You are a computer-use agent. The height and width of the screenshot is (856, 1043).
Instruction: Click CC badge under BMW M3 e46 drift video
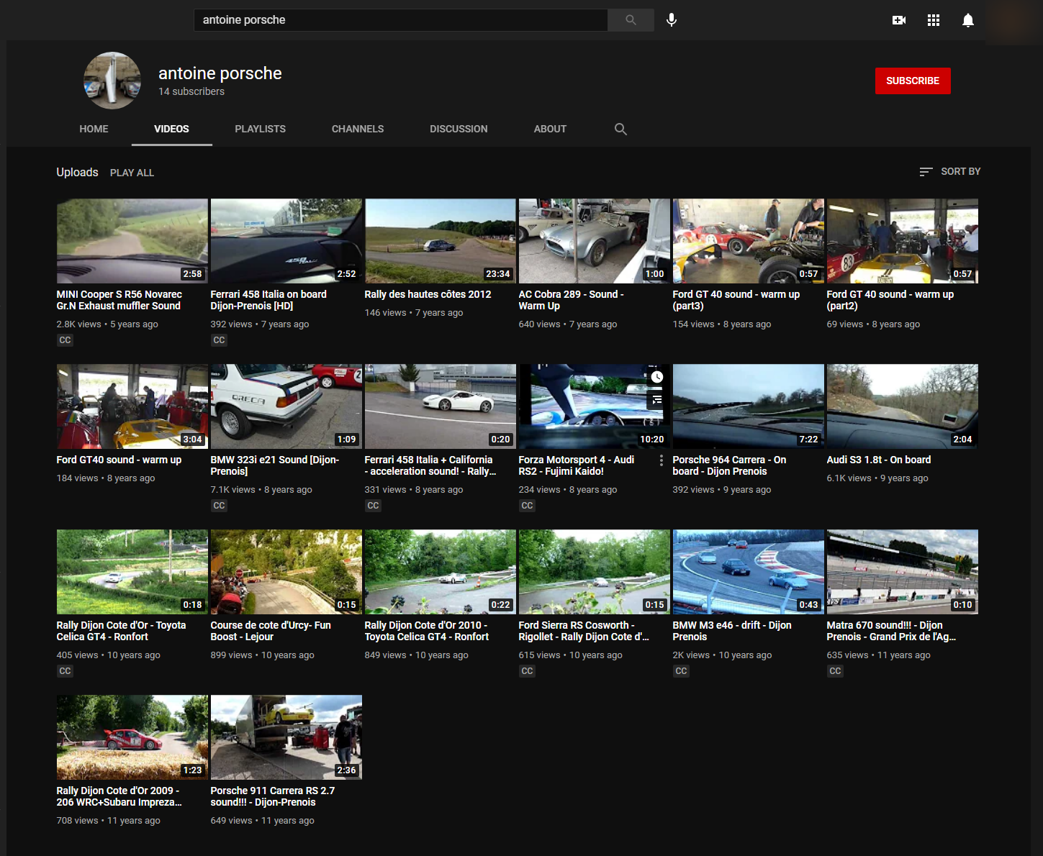pos(681,671)
